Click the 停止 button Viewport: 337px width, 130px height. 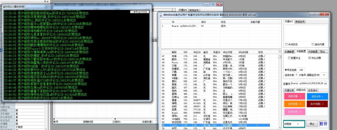tap(312, 124)
